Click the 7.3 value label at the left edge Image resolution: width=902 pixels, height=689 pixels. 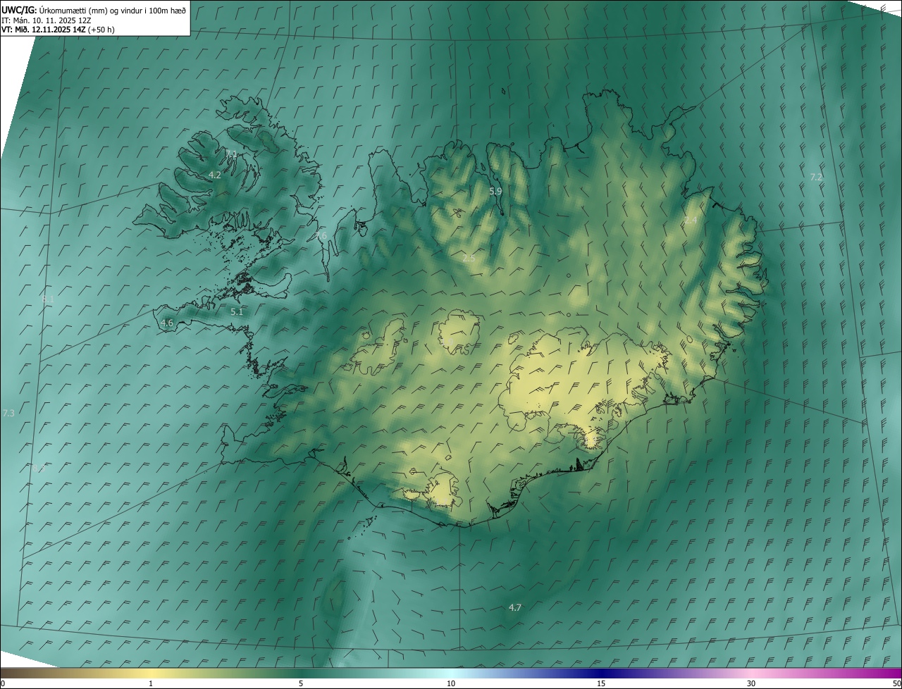(x=8, y=412)
